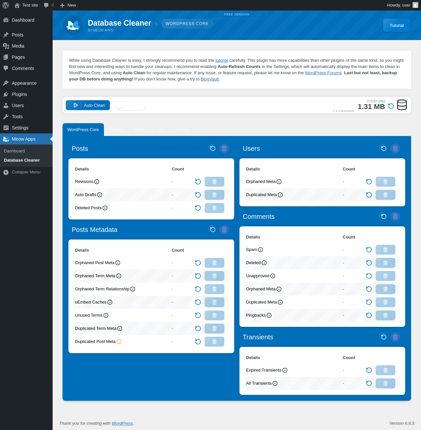Click the Tutorial button
This screenshot has height=430, width=421.
397,25
